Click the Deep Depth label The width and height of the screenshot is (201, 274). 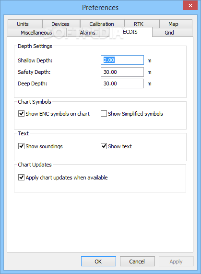tap(33, 83)
